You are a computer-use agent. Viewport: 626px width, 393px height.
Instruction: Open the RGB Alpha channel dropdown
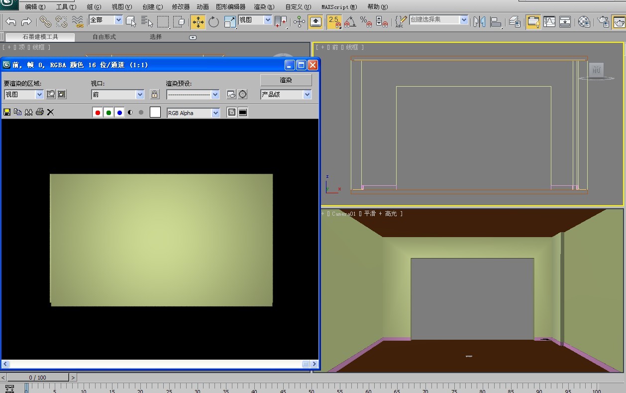(x=194, y=113)
